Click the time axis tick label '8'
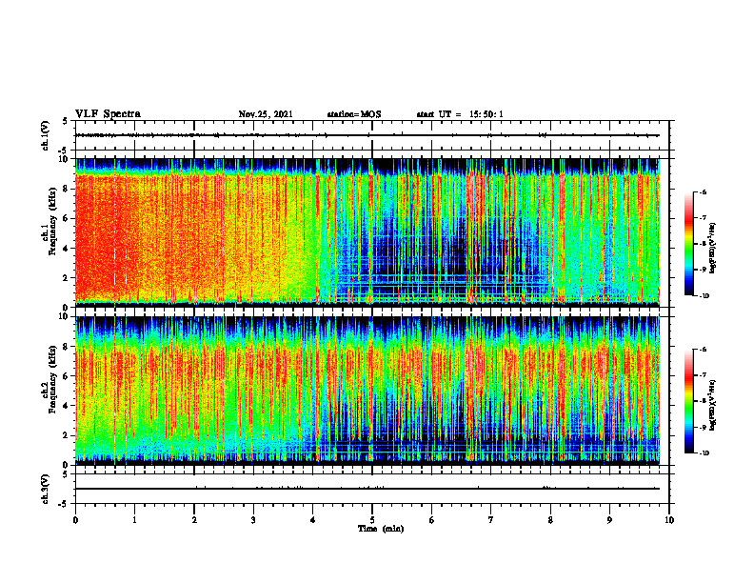The image size is (754, 583). coord(550,520)
